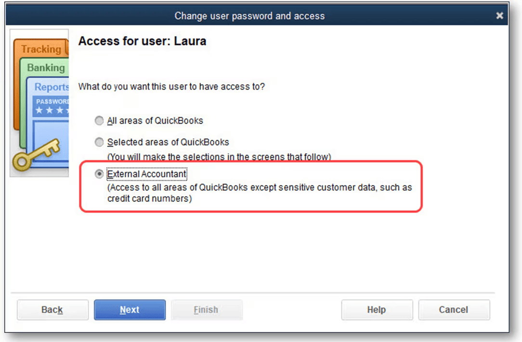The height and width of the screenshot is (342, 522).
Task: Select the External Accountant option
Action: tap(99, 174)
